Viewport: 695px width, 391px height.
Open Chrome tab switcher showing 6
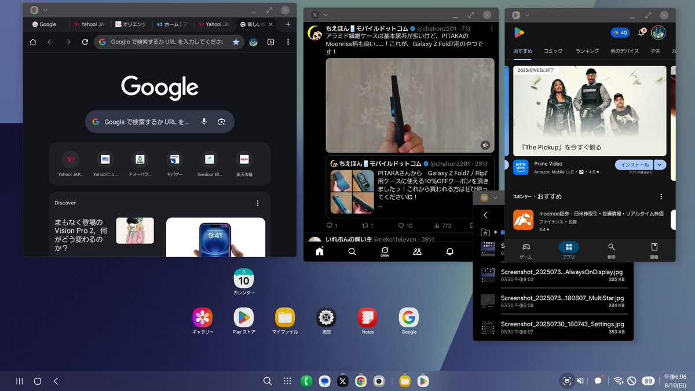pyautogui.click(x=270, y=42)
